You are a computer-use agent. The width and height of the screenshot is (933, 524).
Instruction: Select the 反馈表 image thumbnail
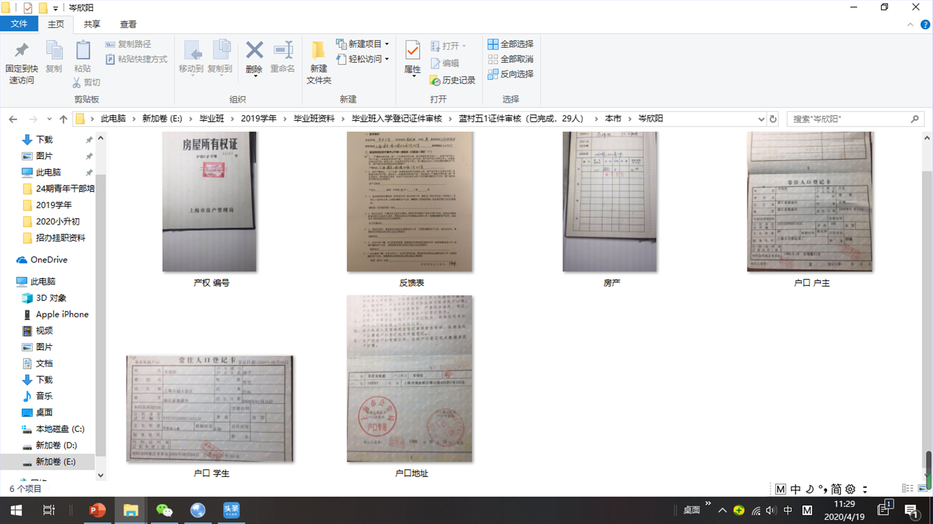click(x=410, y=201)
